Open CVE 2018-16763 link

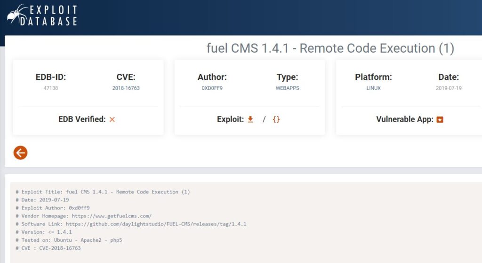coord(126,88)
